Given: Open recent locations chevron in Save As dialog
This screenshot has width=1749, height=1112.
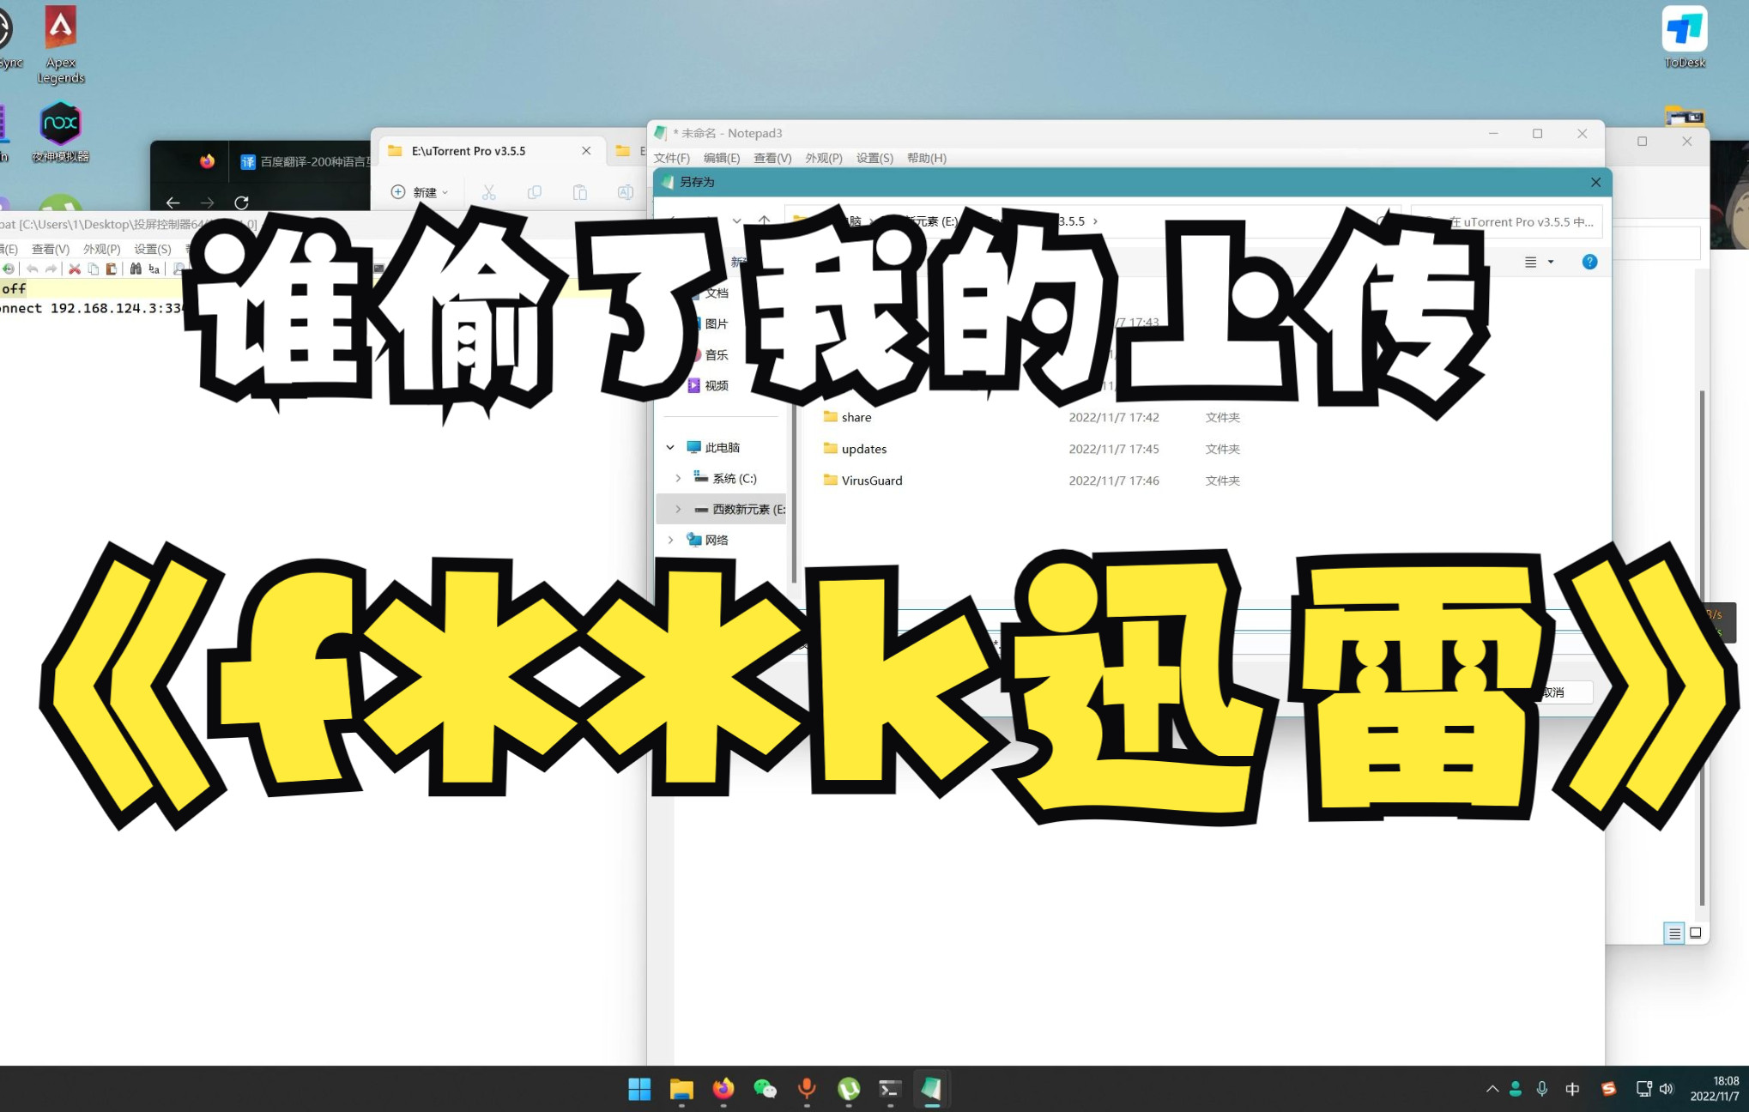Looking at the screenshot, I should (x=736, y=221).
